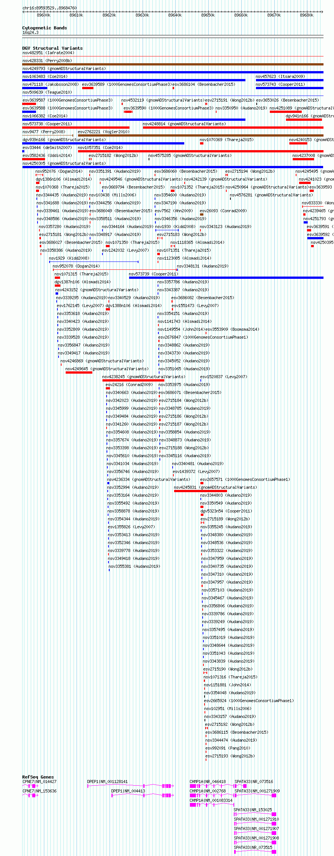
Task: Click the Cytogenetic Bands track title
Action: coord(44,28)
